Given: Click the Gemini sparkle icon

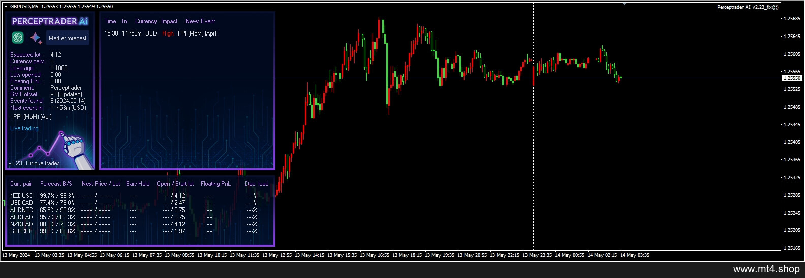Looking at the screenshot, I should coord(36,38).
